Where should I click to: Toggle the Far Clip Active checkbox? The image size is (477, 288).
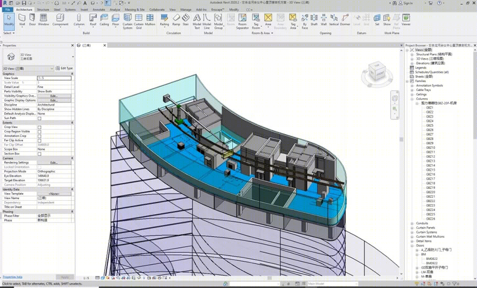click(39, 141)
